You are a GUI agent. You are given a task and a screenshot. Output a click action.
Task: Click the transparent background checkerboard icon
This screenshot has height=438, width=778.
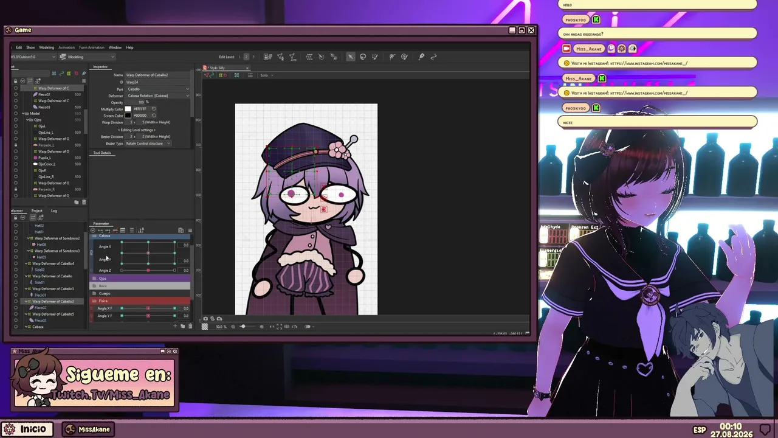205,327
